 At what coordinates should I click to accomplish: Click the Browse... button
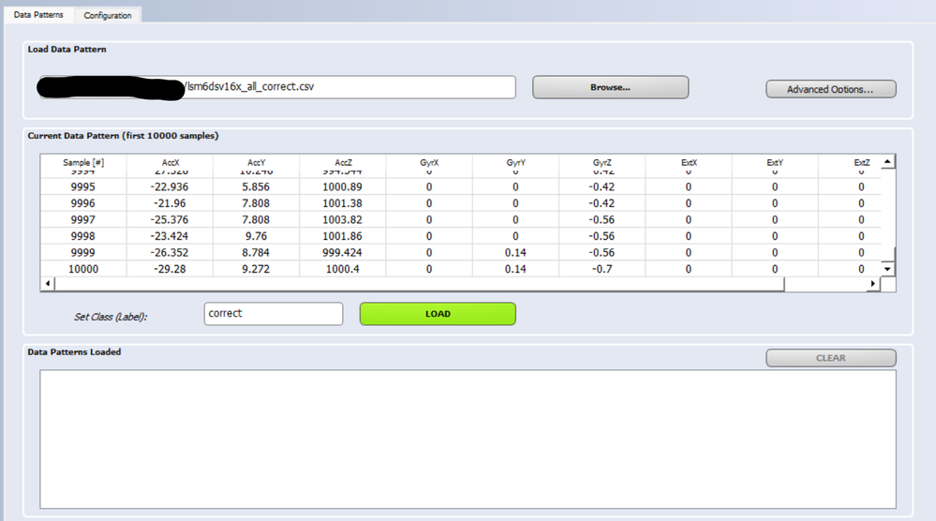tap(610, 87)
